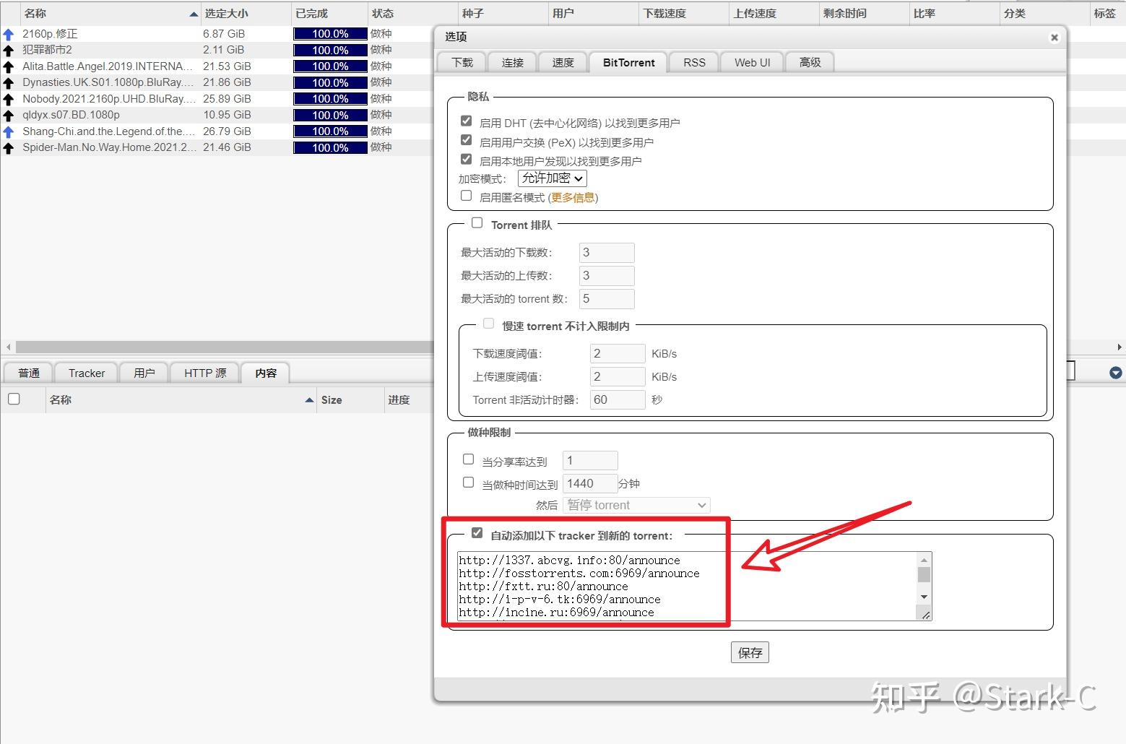Switch to the Tracker tab in the lower panel
The width and height of the screenshot is (1126, 744).
point(86,373)
